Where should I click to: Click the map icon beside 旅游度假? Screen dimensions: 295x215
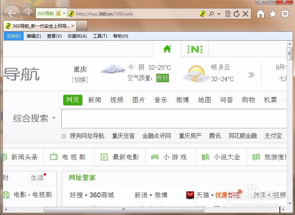click(x=256, y=157)
